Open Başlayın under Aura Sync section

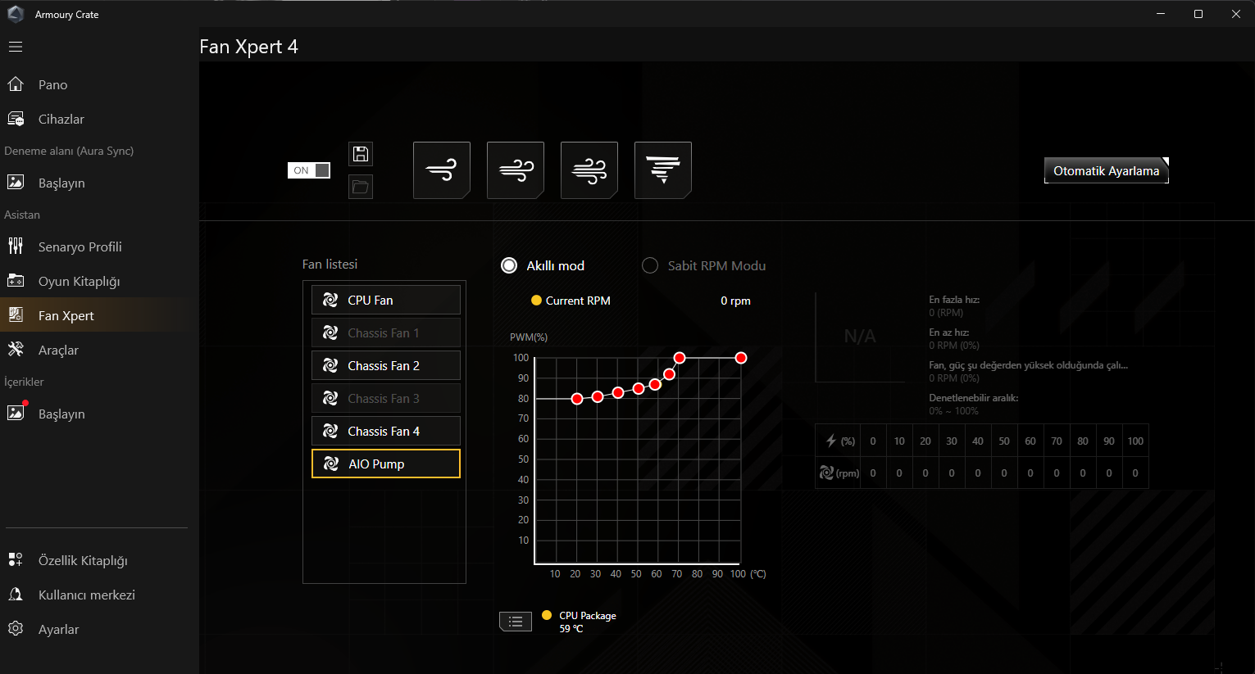(x=99, y=183)
